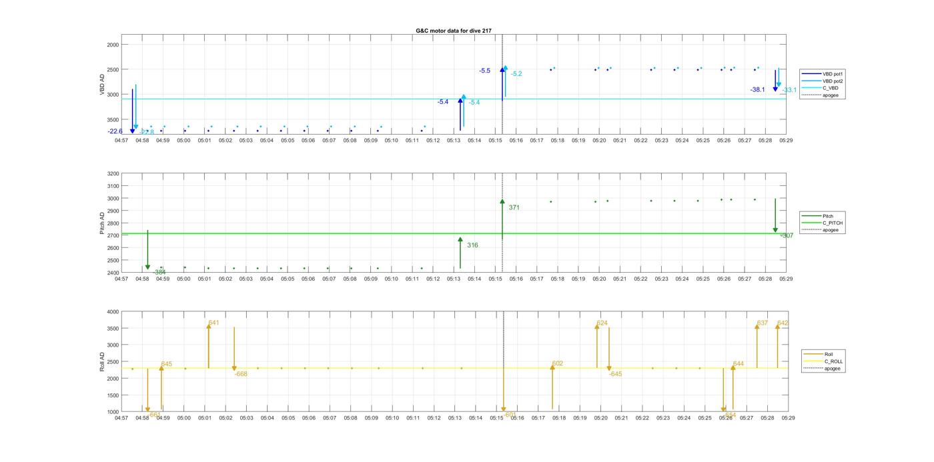This screenshot has width=934, height=462.
Task: Select the "VBD pot2" legend entry
Action: (821, 81)
